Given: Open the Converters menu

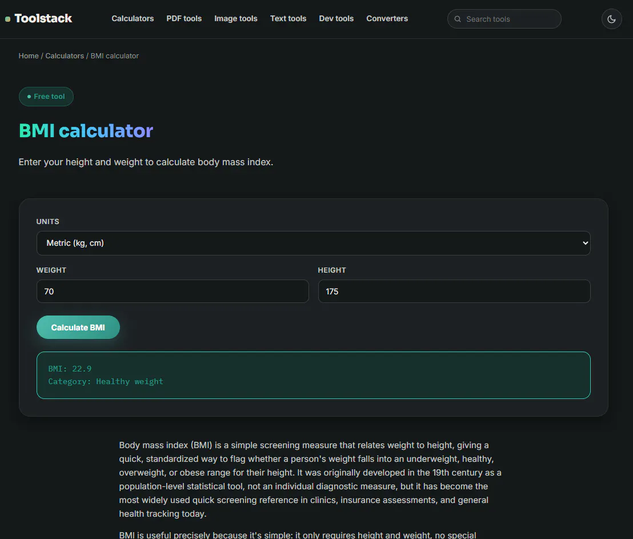Looking at the screenshot, I should [x=387, y=19].
